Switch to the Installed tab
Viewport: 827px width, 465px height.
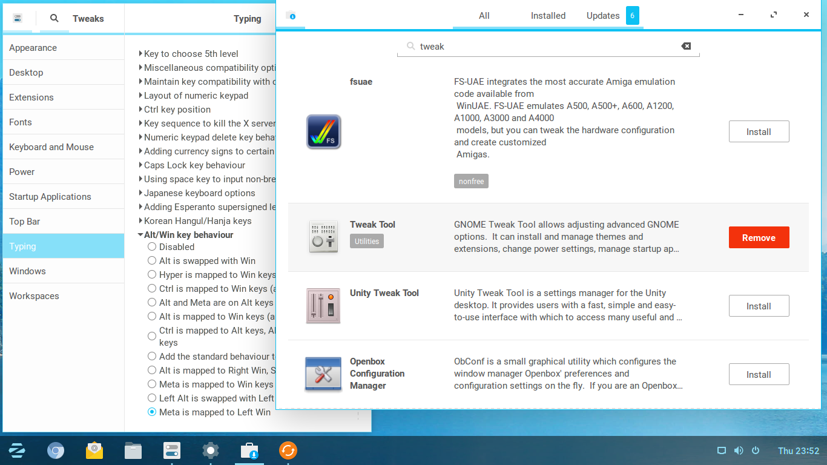click(x=548, y=16)
